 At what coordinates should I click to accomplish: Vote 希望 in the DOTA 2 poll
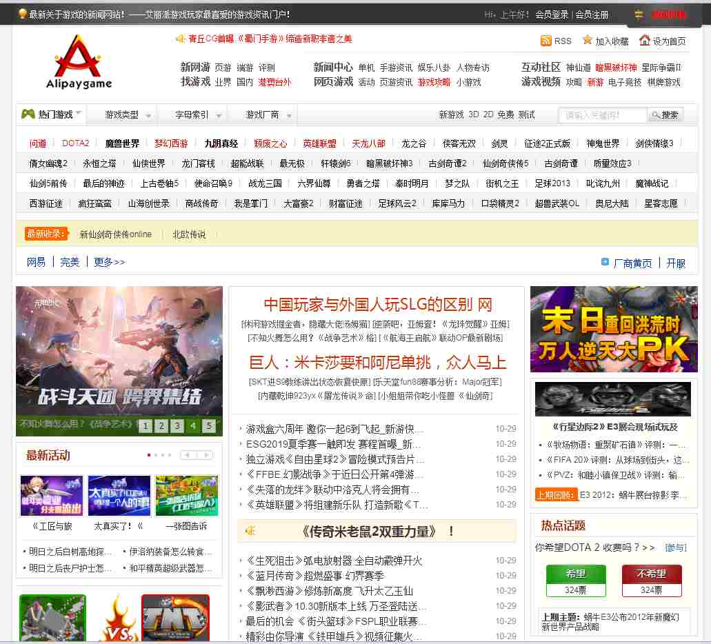[x=576, y=574]
